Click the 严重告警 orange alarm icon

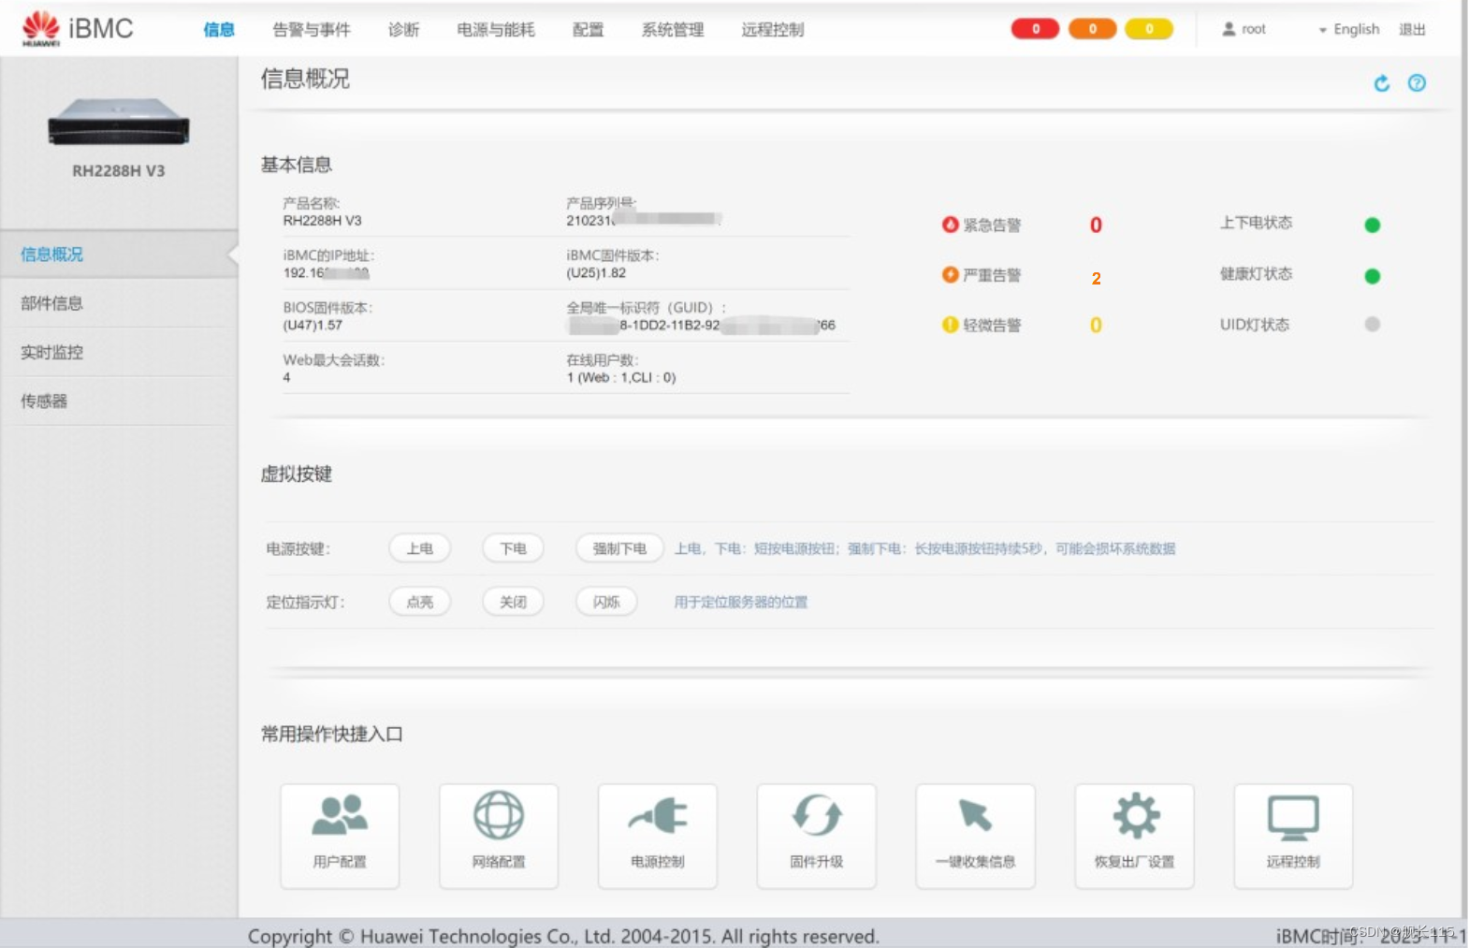pos(950,274)
